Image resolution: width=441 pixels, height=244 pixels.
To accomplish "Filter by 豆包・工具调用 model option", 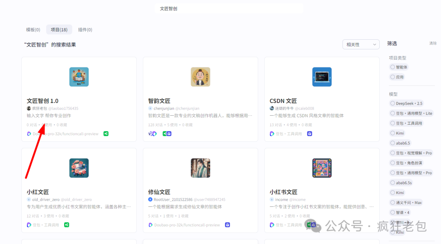I will (x=406, y=123).
